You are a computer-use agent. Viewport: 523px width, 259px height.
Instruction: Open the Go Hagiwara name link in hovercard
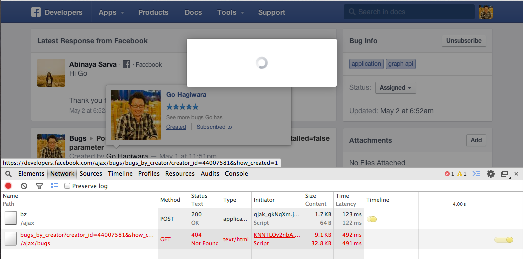(x=186, y=94)
